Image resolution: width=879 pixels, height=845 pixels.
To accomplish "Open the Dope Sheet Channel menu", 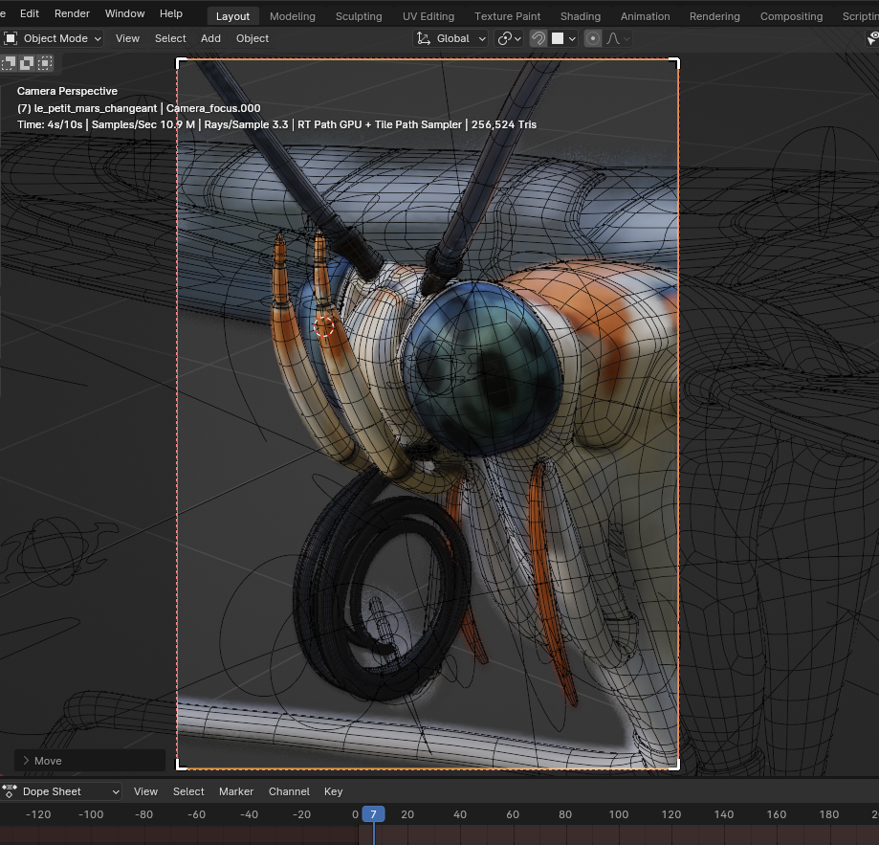I will pos(289,791).
